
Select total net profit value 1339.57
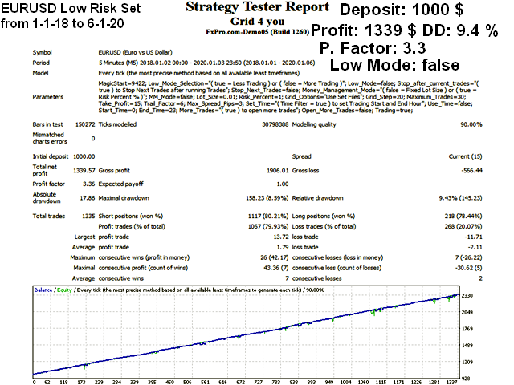[84, 170]
